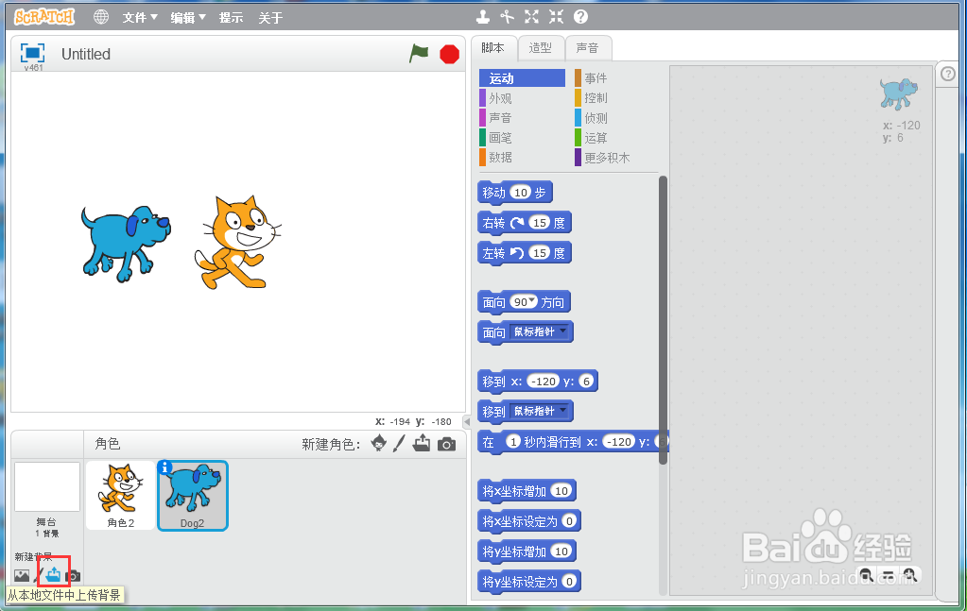967x611 pixels.
Task: Select the 运动 block category
Action: [x=522, y=78]
